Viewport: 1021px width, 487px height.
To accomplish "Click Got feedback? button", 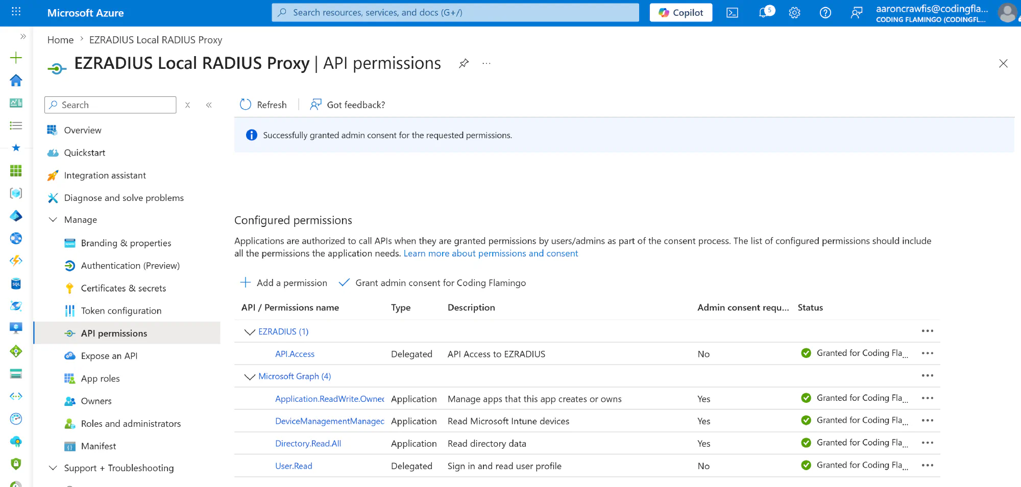I will click(x=347, y=105).
